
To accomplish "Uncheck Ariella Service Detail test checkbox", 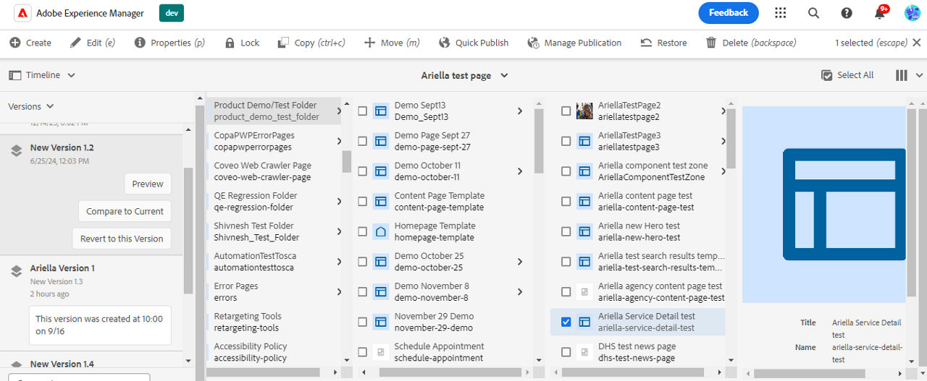I will (x=566, y=322).
